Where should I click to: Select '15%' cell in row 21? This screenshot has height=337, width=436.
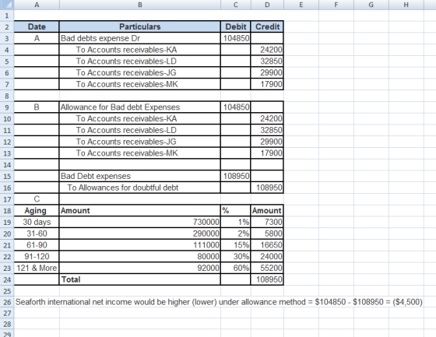236,245
